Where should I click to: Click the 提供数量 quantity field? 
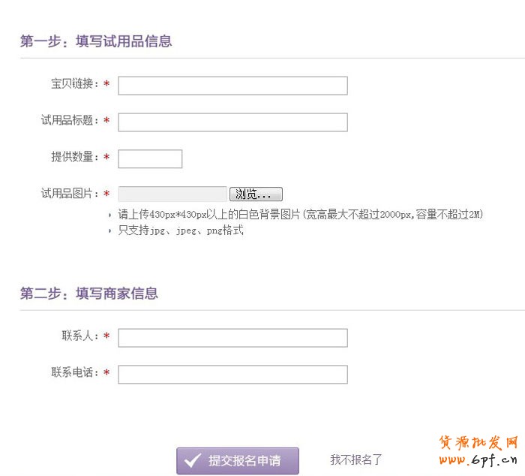click(x=150, y=159)
